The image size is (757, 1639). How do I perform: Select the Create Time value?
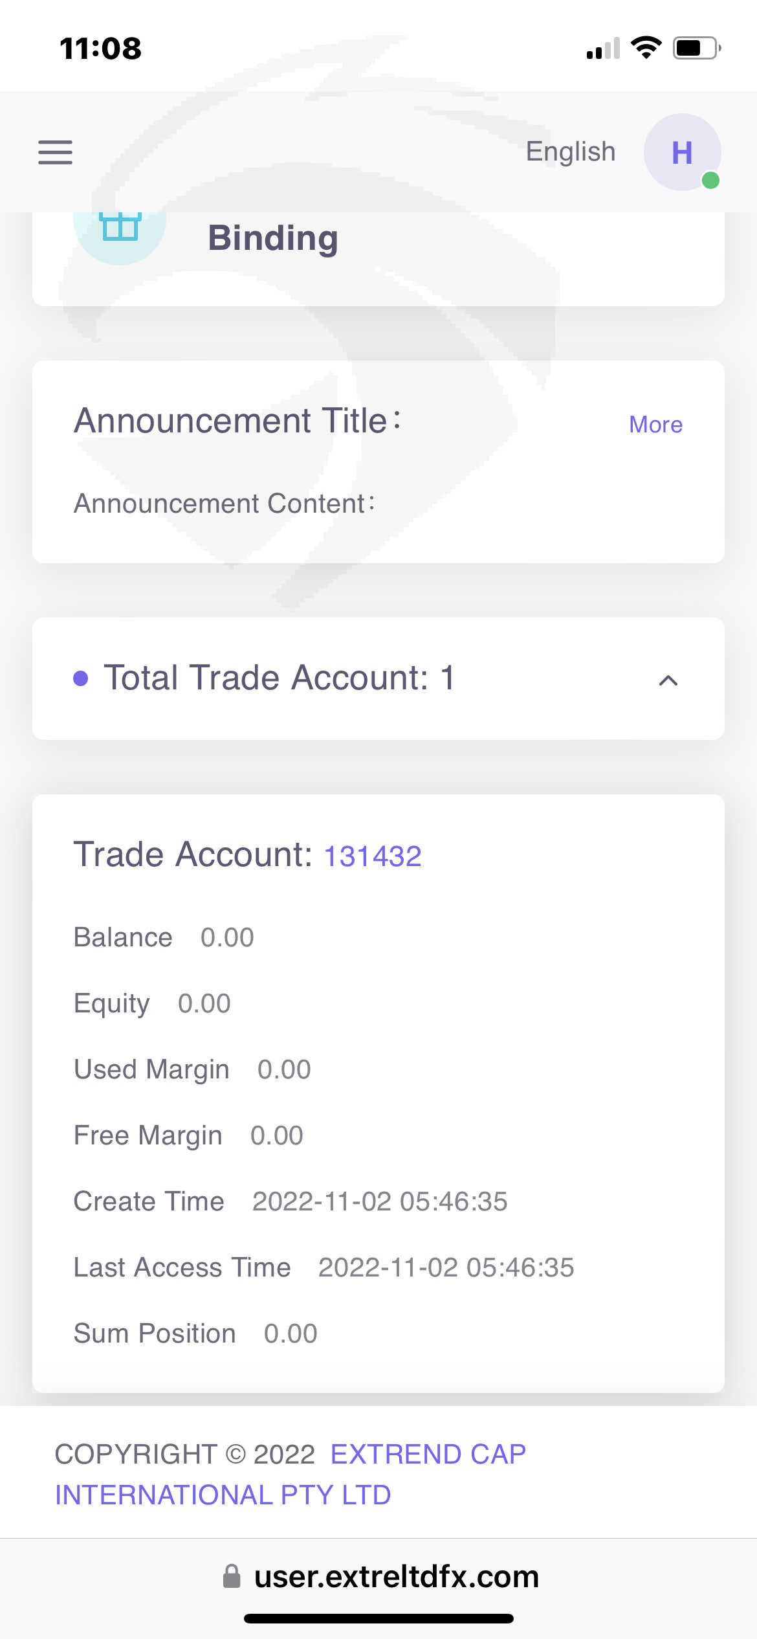pos(380,1201)
